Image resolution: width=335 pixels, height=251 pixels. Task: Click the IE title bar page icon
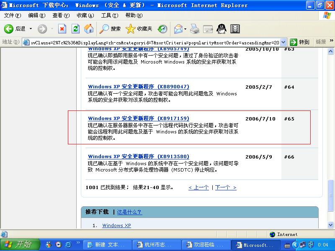point(4,5)
